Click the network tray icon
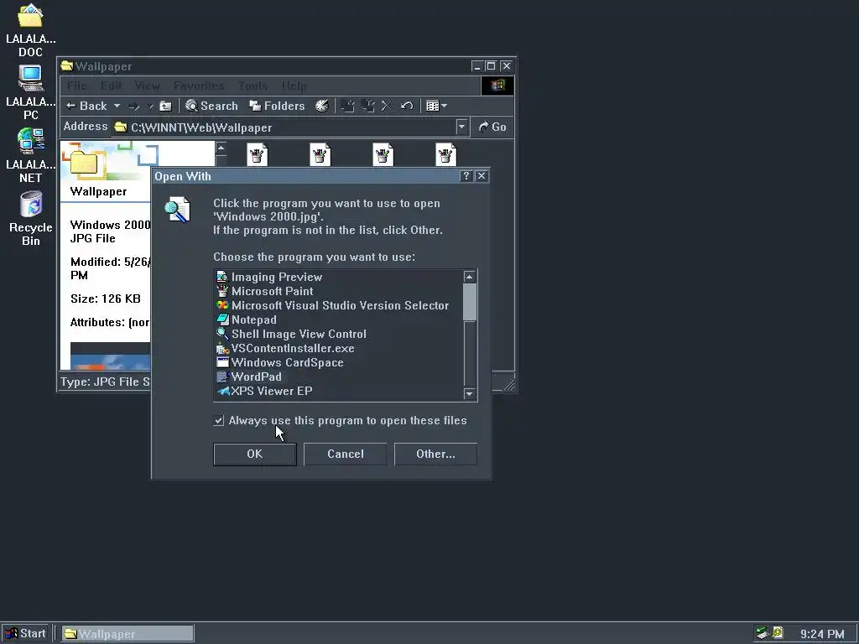This screenshot has height=644, width=859. tap(762, 633)
